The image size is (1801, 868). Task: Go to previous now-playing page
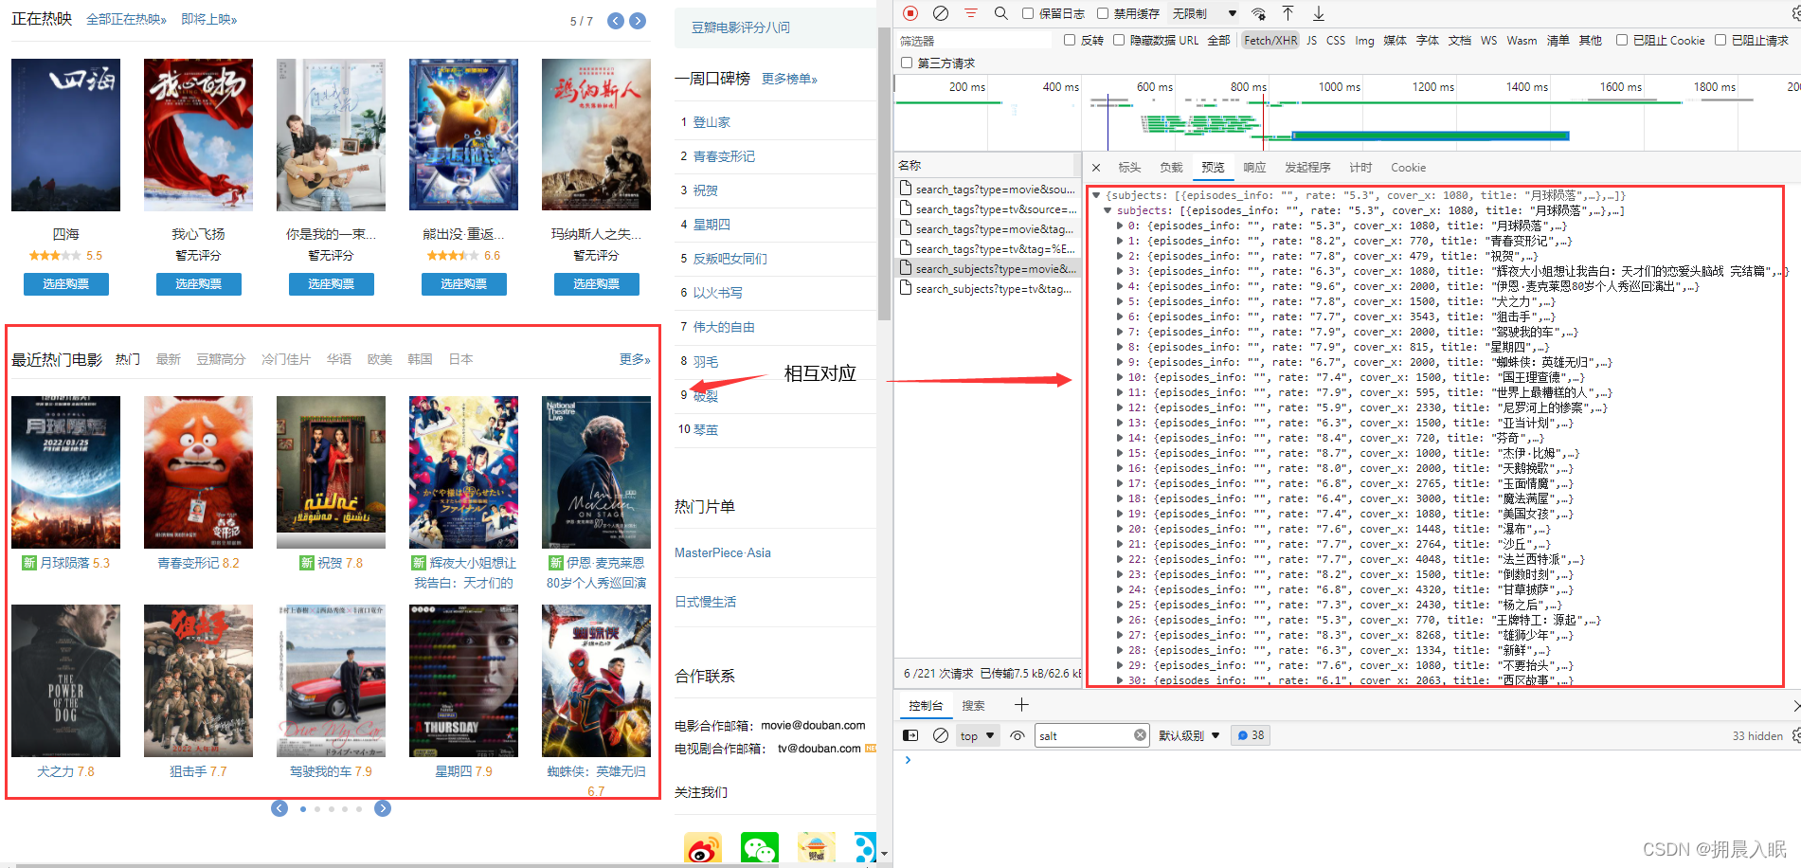point(616,21)
